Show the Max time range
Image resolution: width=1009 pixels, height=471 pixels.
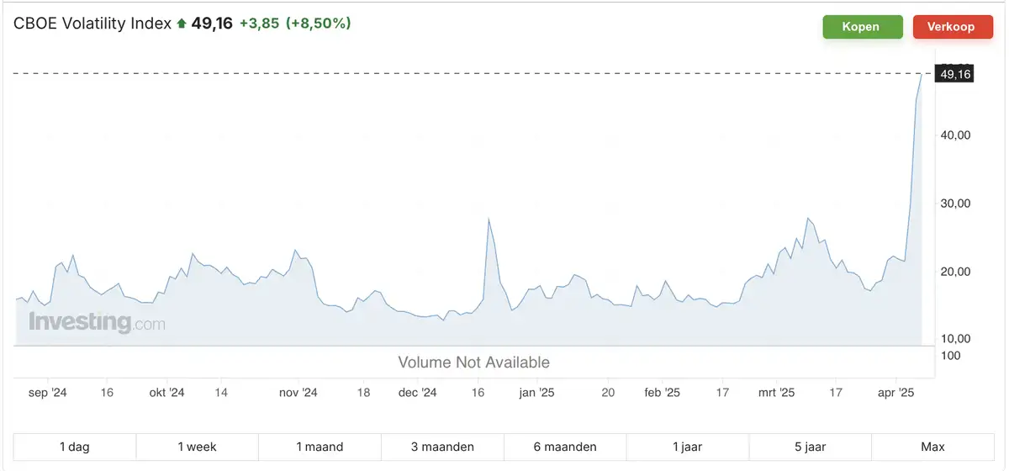932,447
